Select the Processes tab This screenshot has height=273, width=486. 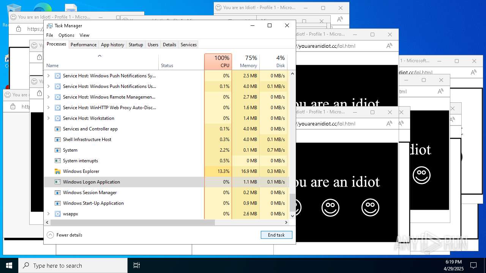click(x=56, y=44)
